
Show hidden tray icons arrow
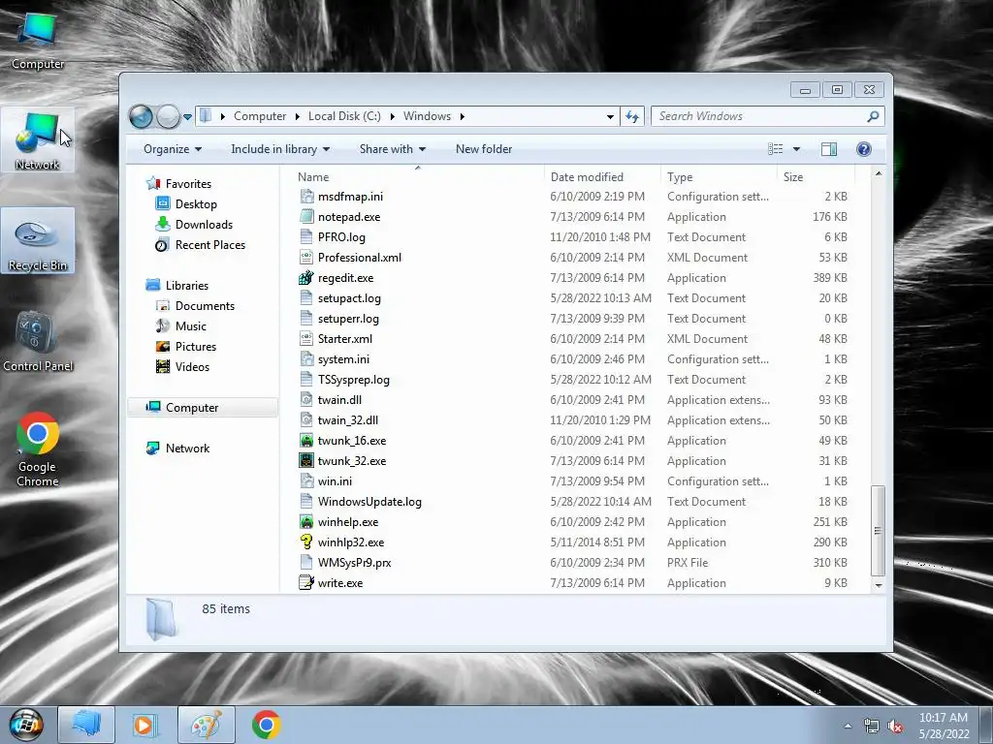pos(848,727)
